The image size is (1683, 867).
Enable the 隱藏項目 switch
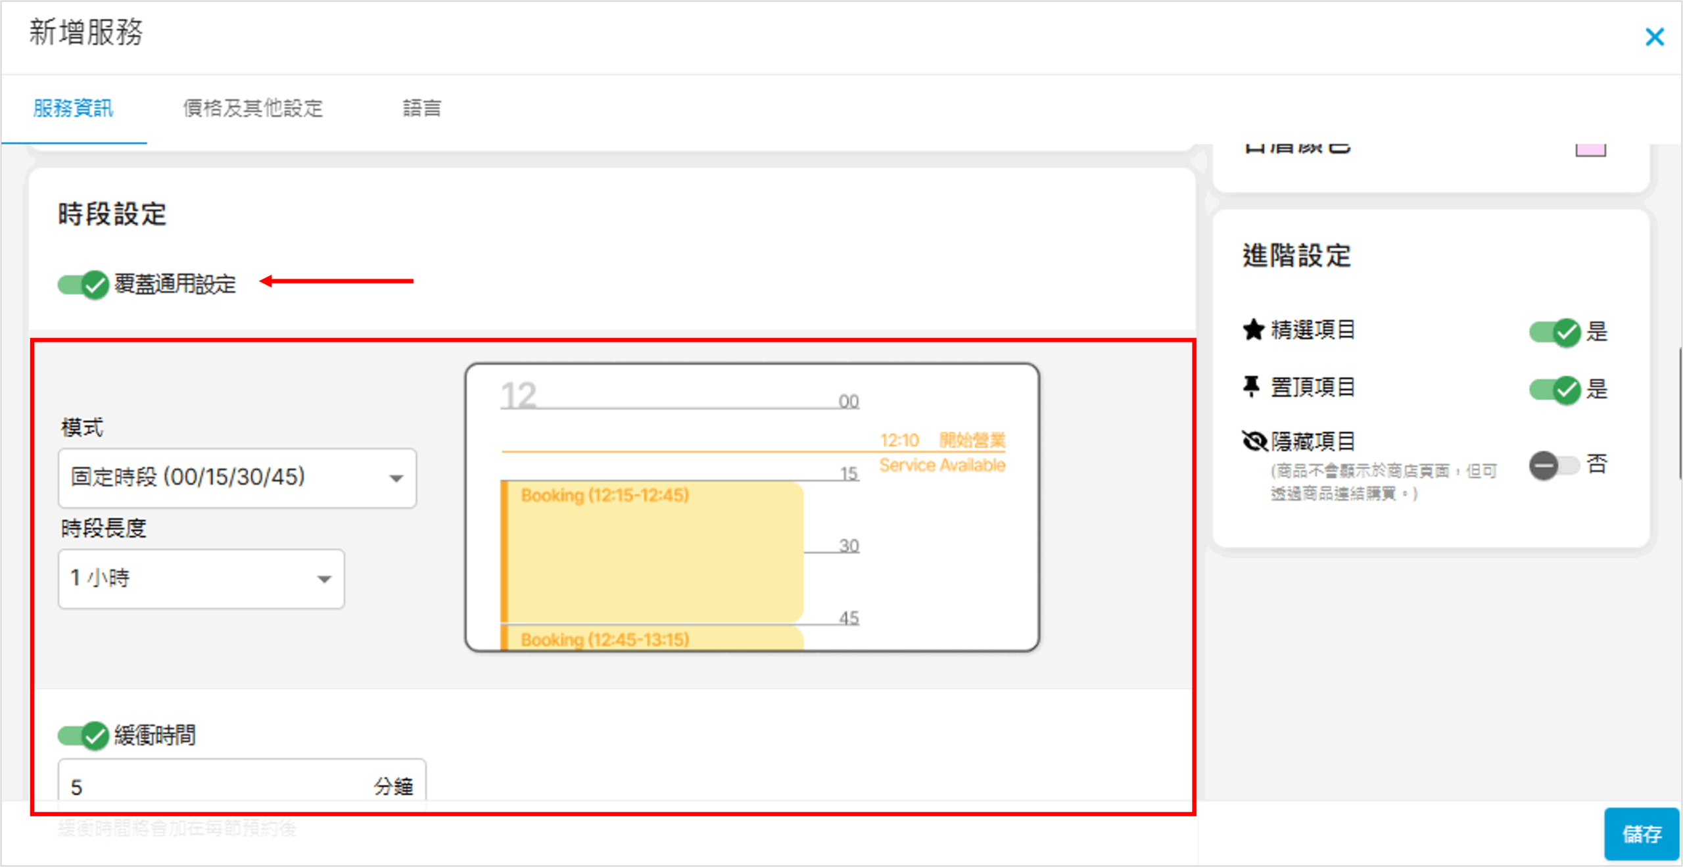(x=1554, y=465)
